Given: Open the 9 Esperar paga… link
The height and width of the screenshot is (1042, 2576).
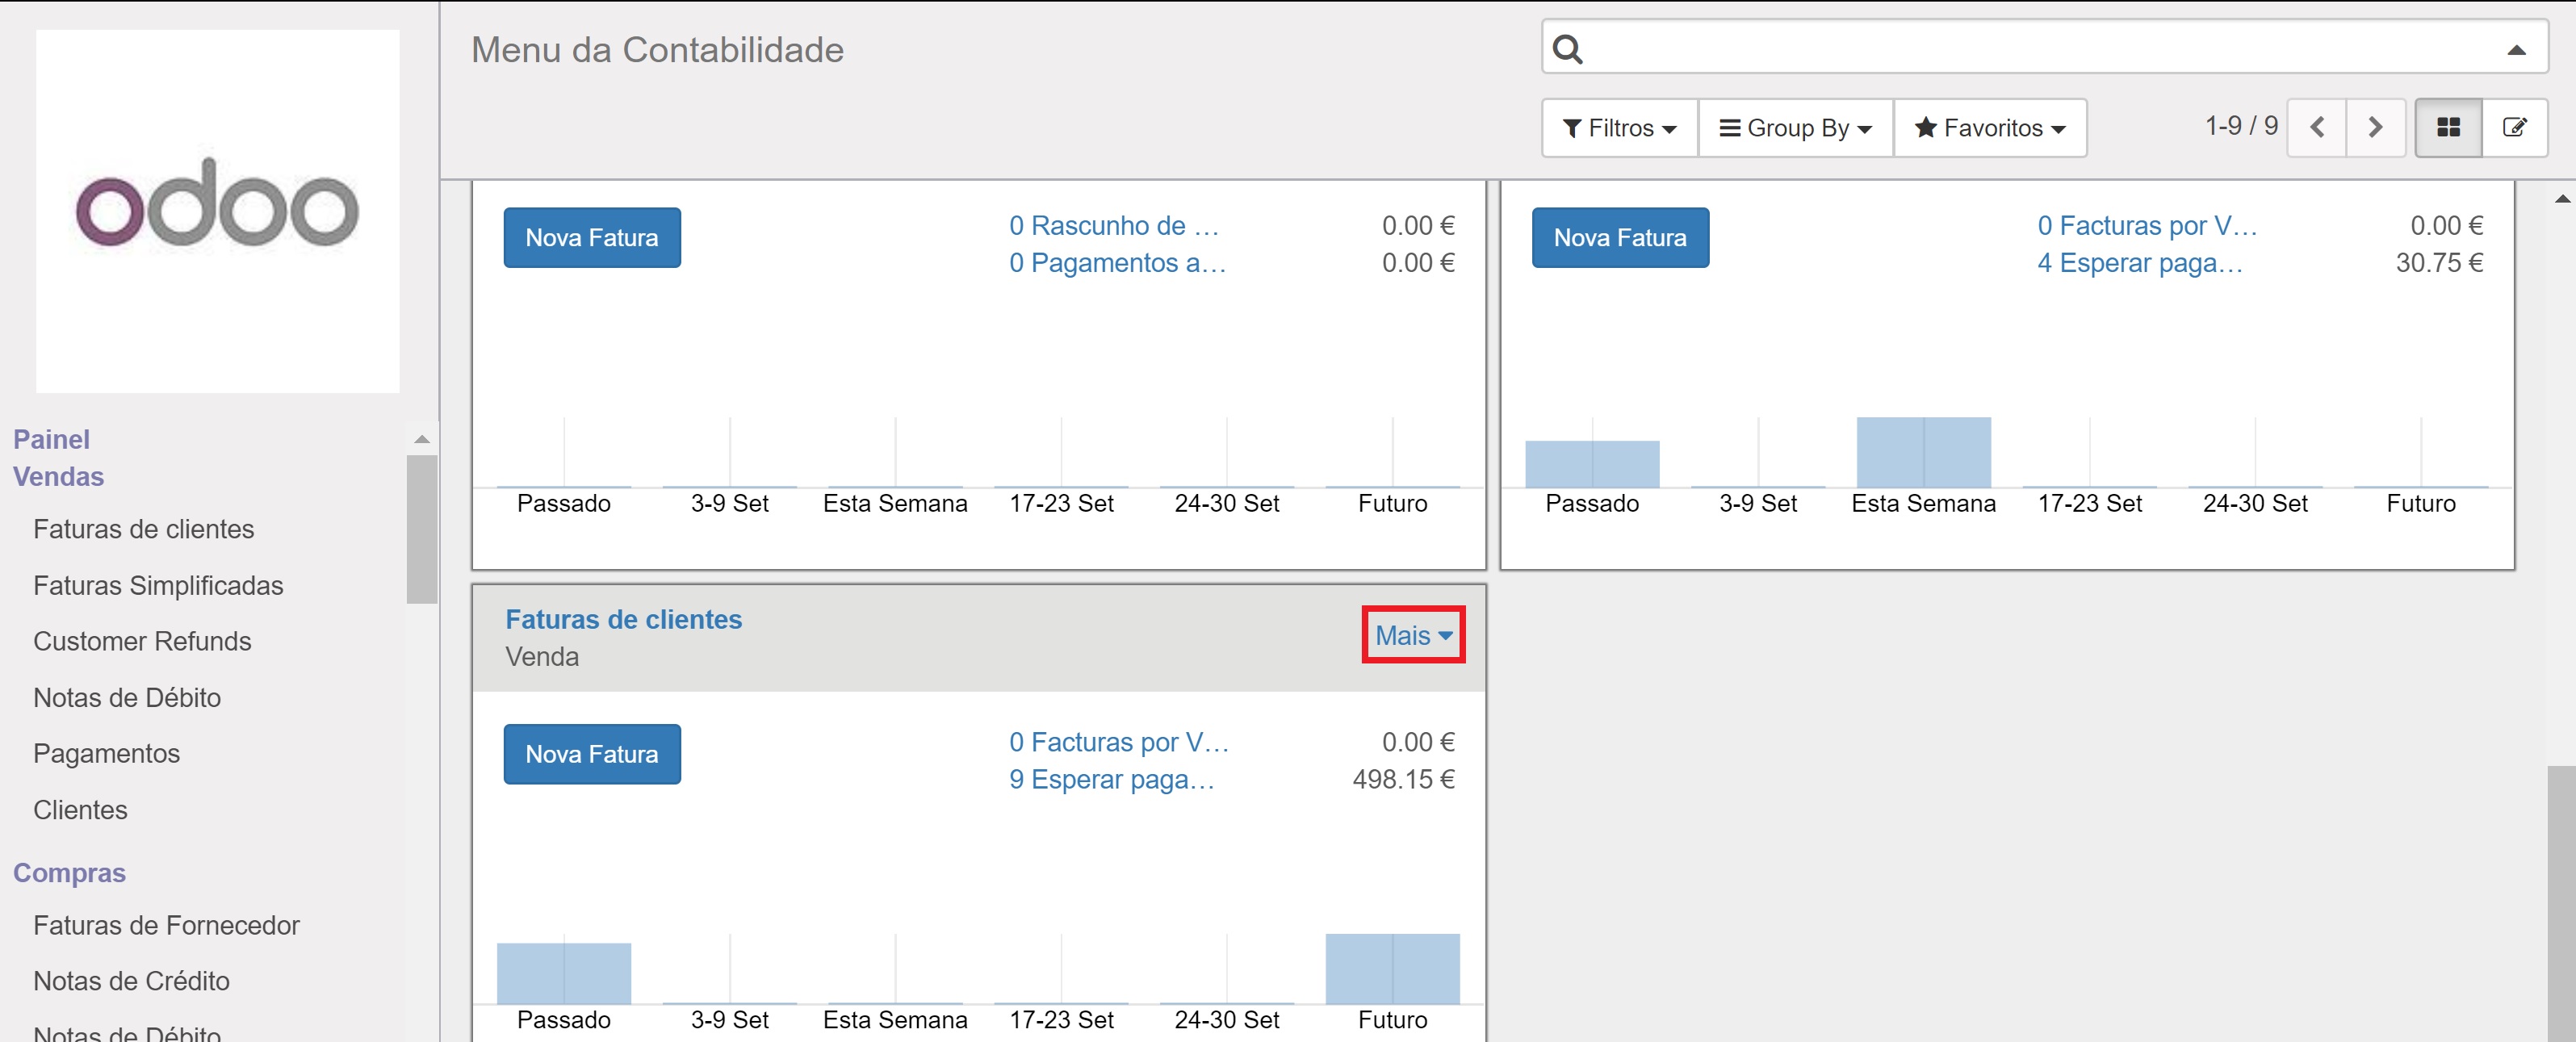Looking at the screenshot, I should (x=1111, y=779).
